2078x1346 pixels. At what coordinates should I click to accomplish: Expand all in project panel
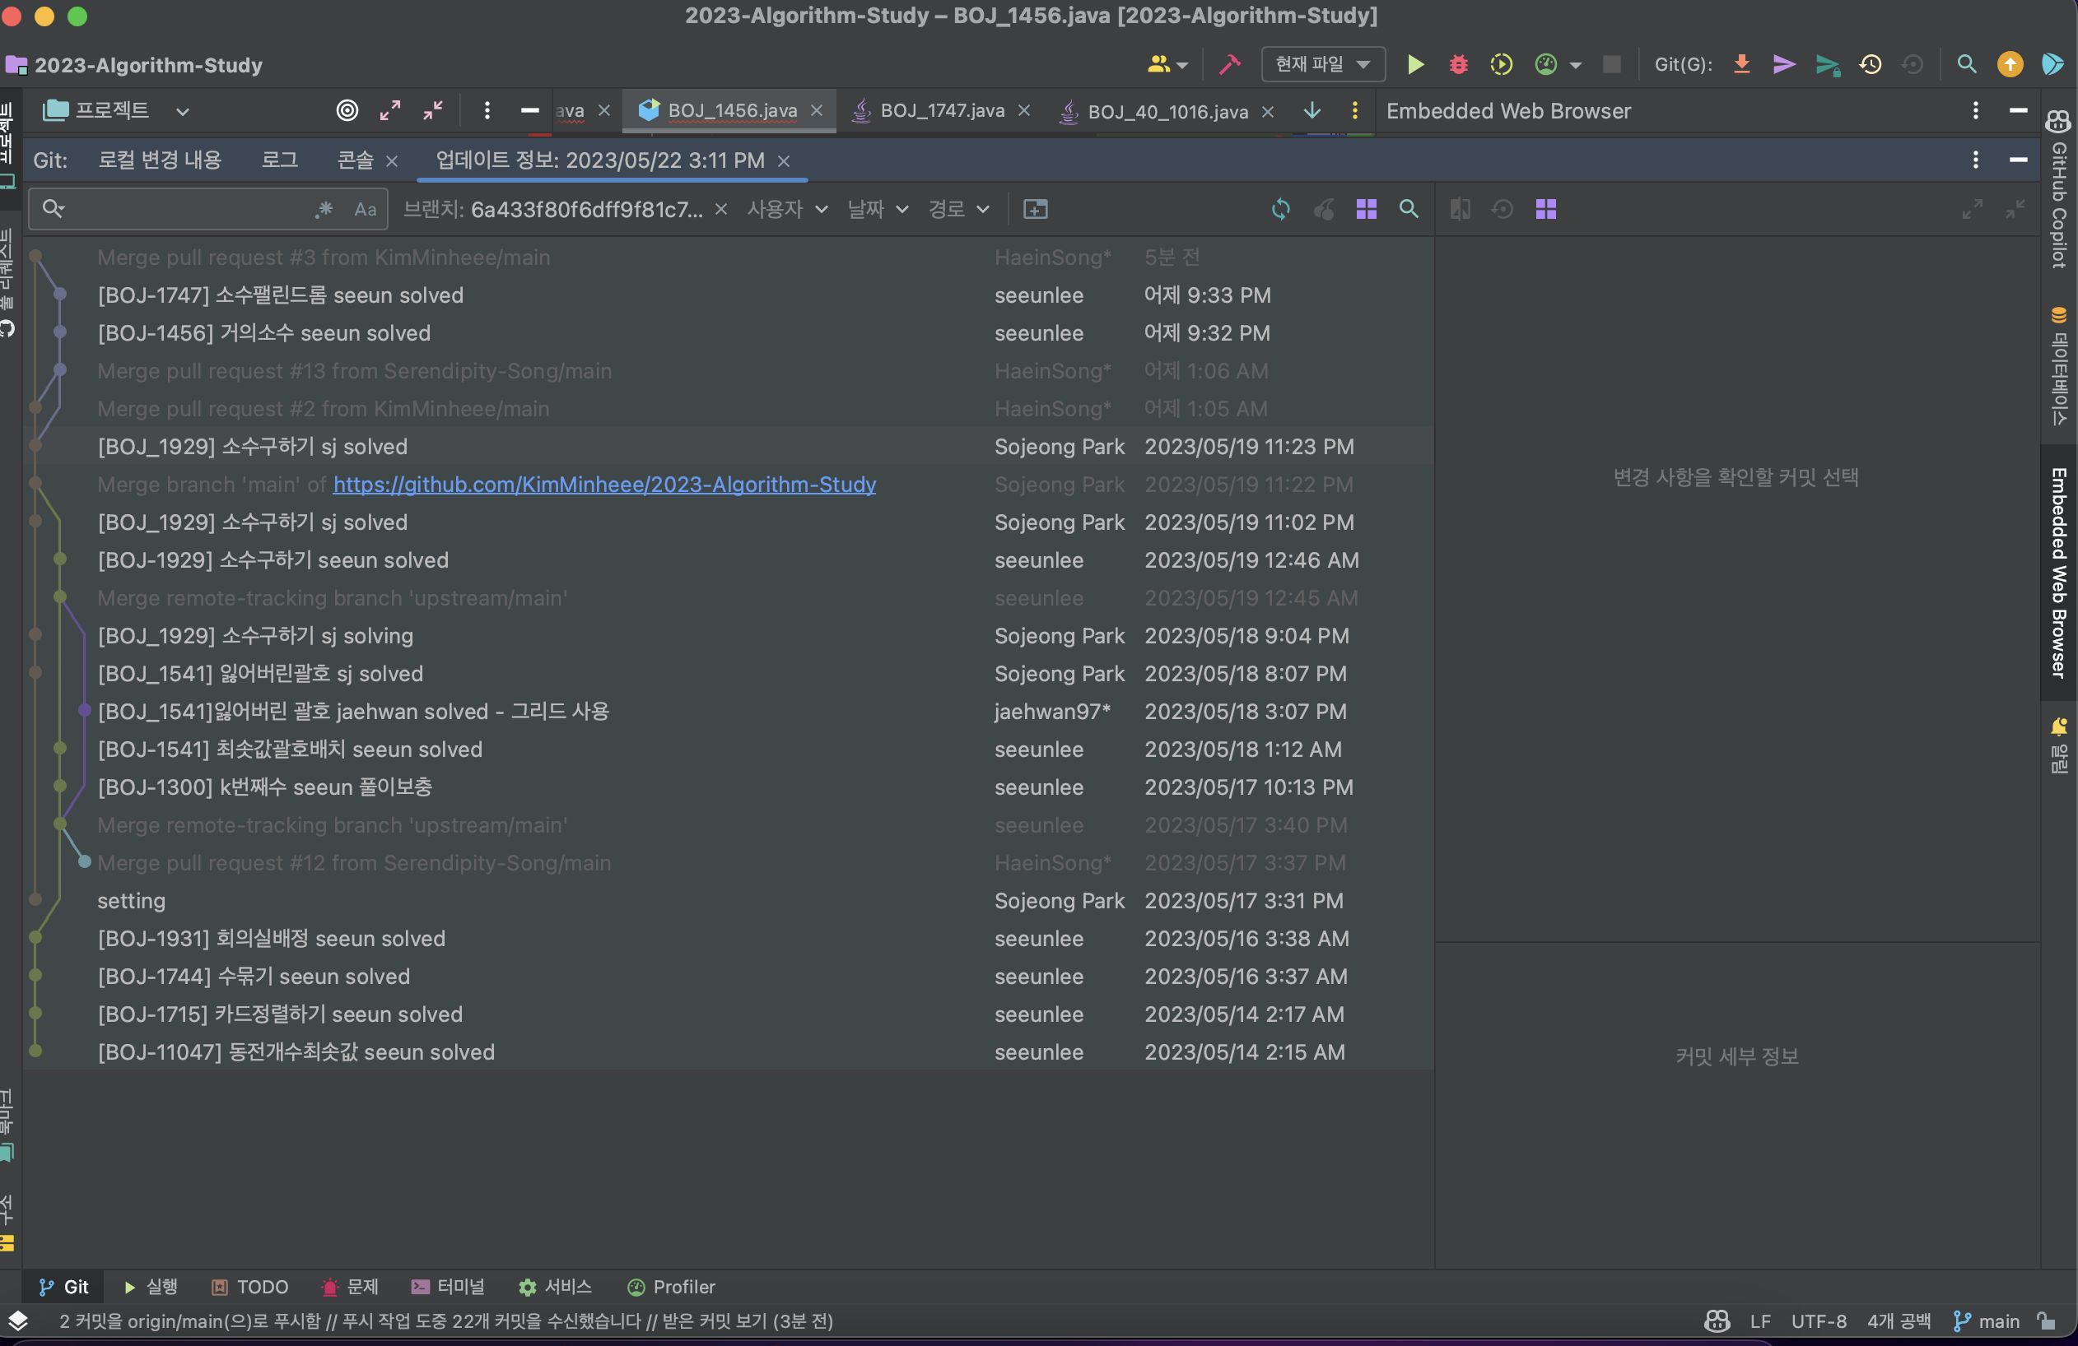pos(389,111)
